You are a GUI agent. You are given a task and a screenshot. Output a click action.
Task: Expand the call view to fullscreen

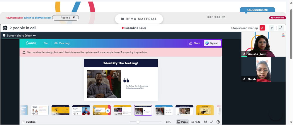pyautogui.click(x=281, y=28)
